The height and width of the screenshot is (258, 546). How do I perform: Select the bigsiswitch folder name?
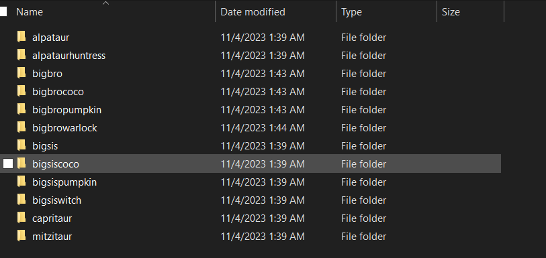(x=57, y=200)
